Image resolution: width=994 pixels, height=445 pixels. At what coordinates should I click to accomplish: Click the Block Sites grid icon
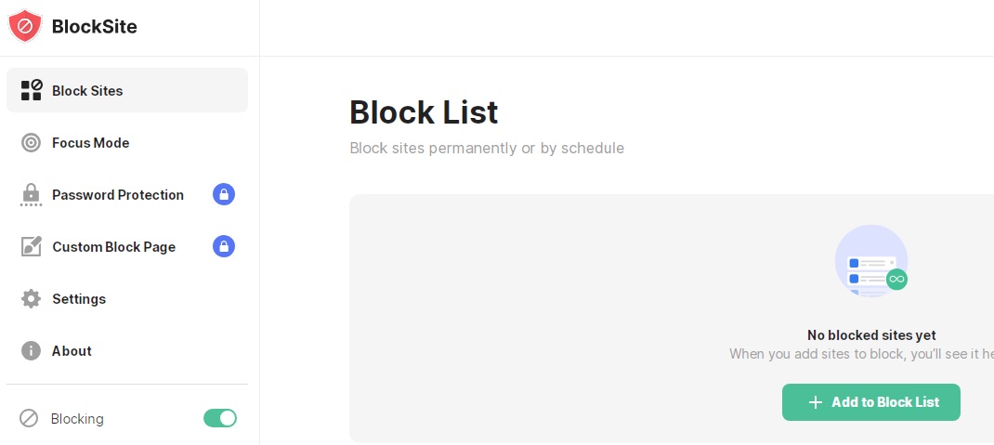[31, 90]
